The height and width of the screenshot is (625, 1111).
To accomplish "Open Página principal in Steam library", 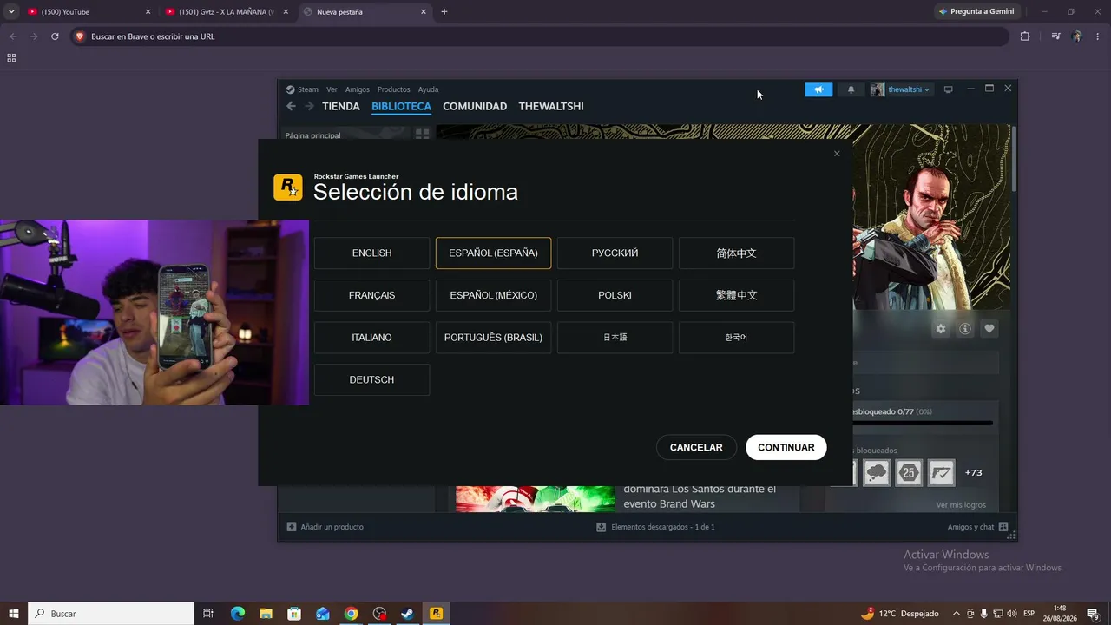I will (313, 135).
